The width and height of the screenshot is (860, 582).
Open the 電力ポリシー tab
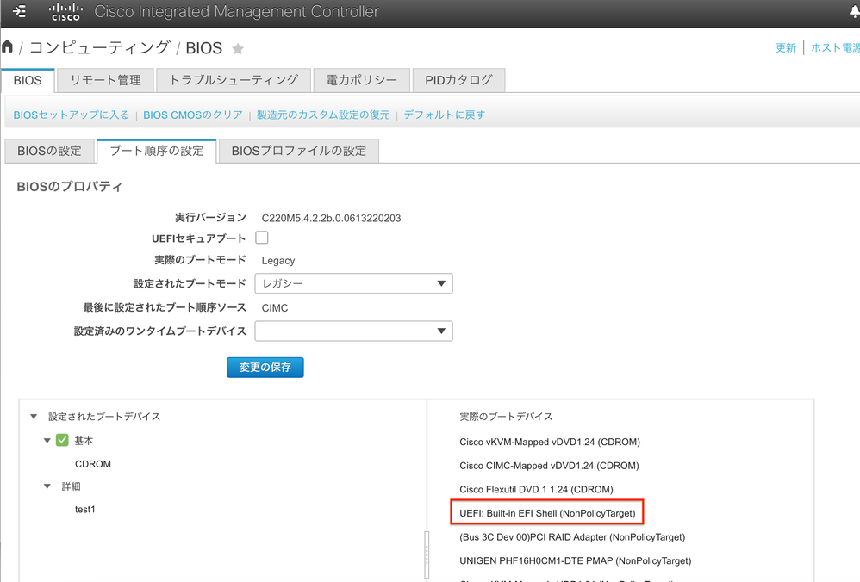click(361, 81)
